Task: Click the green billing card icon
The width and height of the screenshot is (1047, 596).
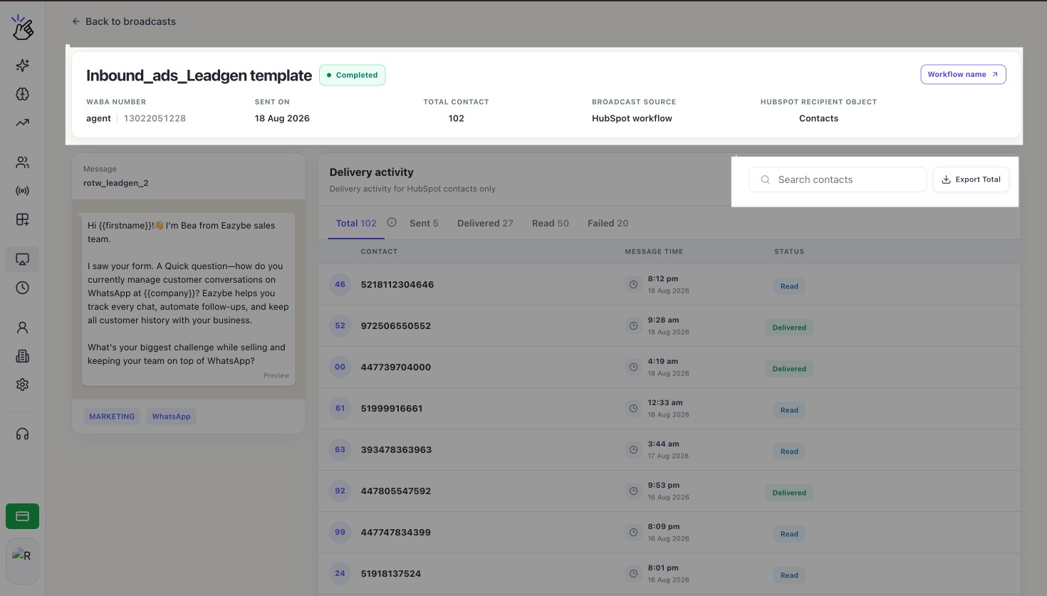Action: [23, 516]
